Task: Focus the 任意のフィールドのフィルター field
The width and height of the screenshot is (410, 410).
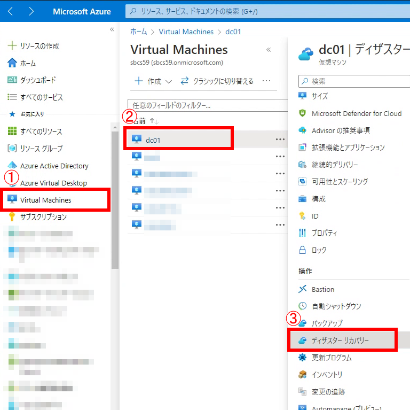Action: pyautogui.click(x=208, y=105)
